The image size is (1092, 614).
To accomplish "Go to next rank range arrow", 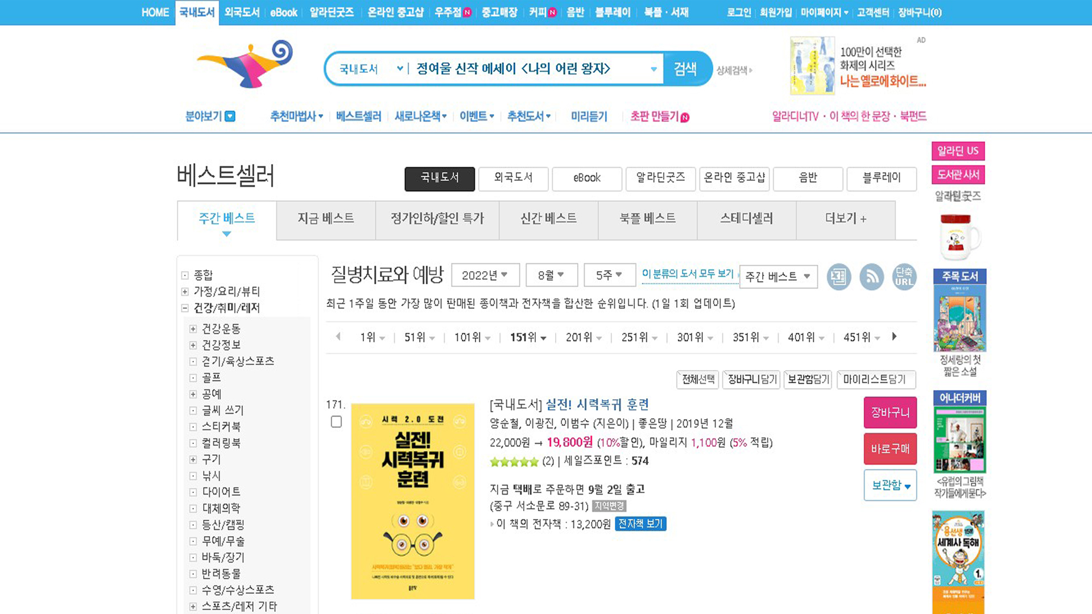I will [x=894, y=337].
